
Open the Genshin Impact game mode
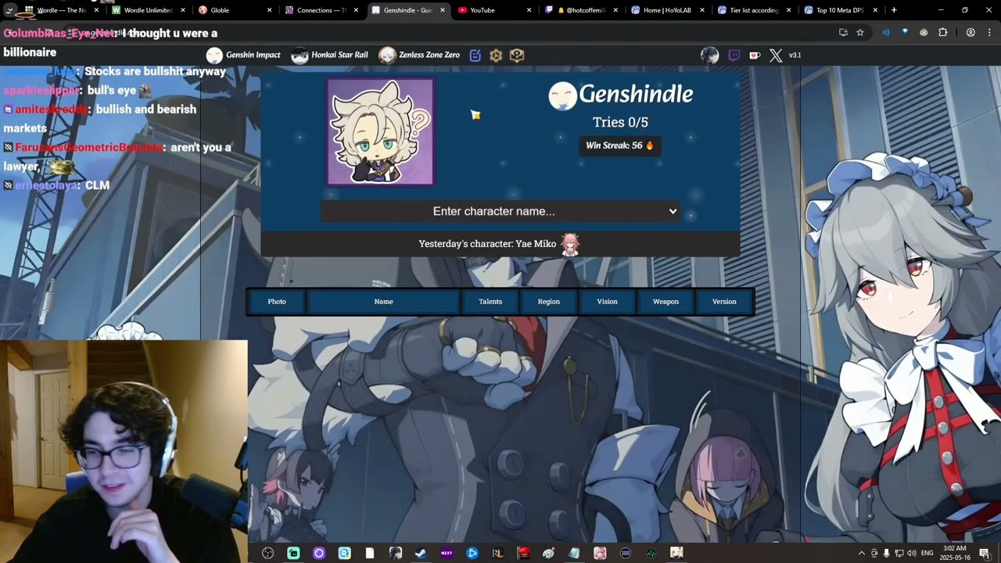tap(243, 55)
